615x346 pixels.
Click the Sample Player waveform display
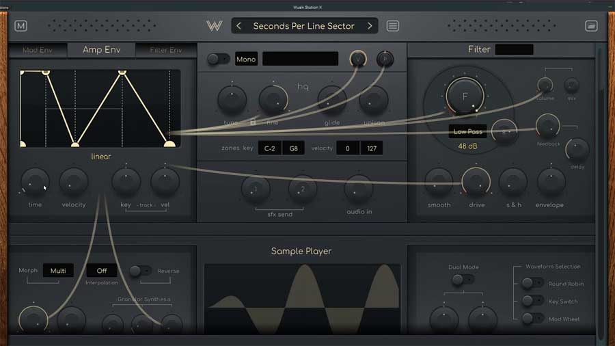(x=303, y=299)
